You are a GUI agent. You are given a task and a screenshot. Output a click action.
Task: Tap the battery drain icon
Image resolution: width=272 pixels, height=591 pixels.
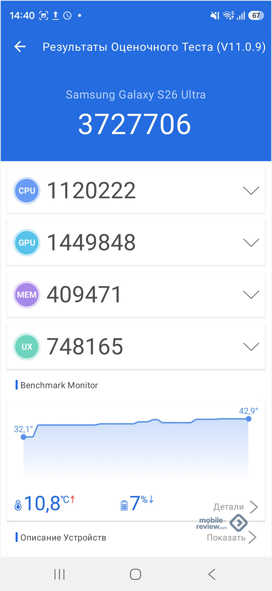tap(124, 505)
